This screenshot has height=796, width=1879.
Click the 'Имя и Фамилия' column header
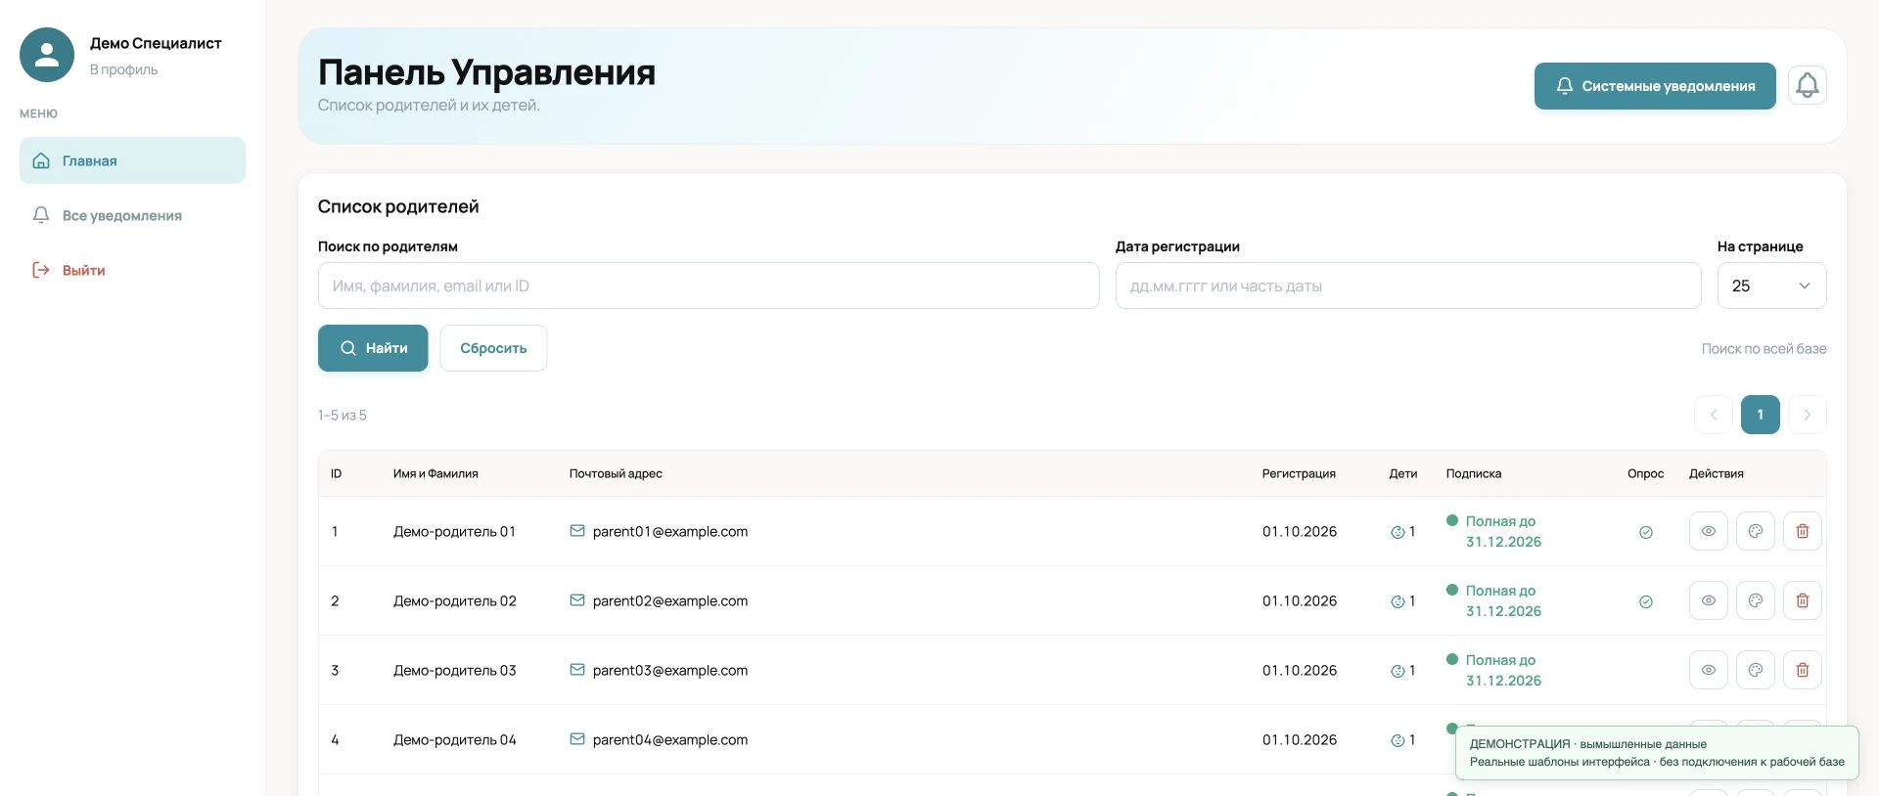click(x=435, y=473)
